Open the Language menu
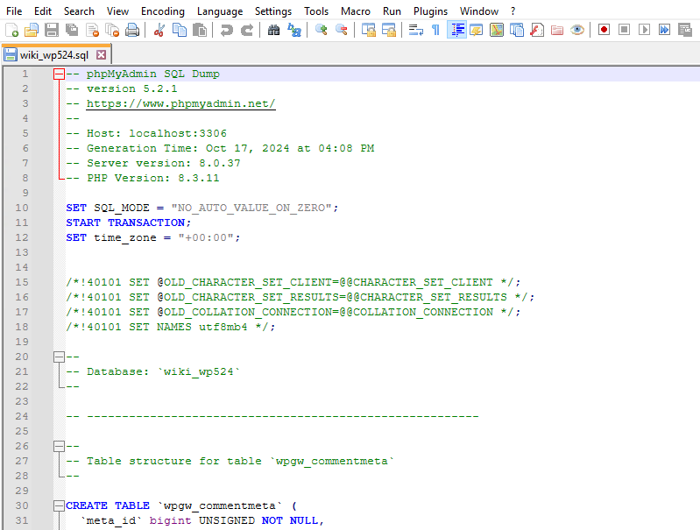The height and width of the screenshot is (530, 700). click(x=220, y=11)
